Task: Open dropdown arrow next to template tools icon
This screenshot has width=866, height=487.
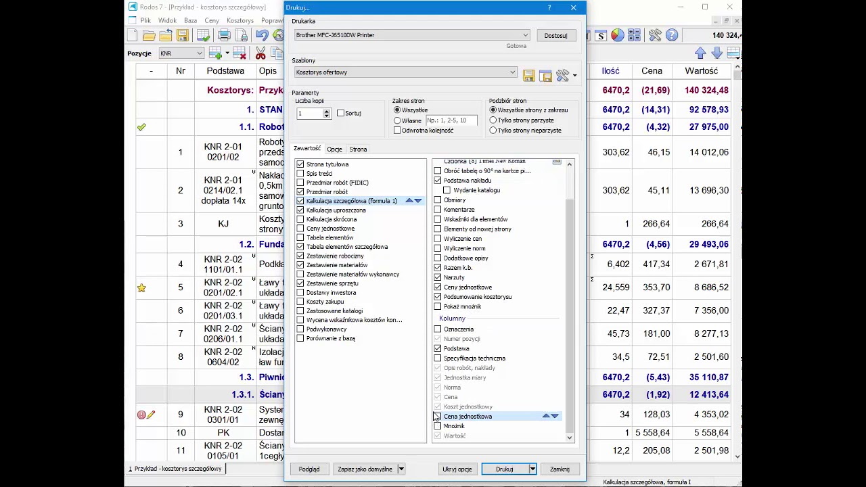Action: click(574, 76)
